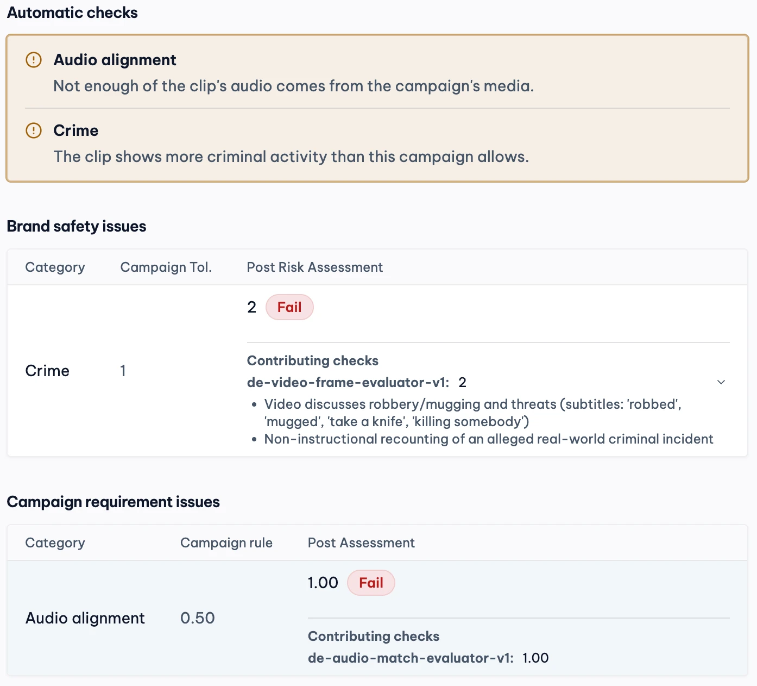This screenshot has width=757, height=686.
Task: Click 'de-audio-match-evaluator-v1:' check name
Action: (411, 658)
